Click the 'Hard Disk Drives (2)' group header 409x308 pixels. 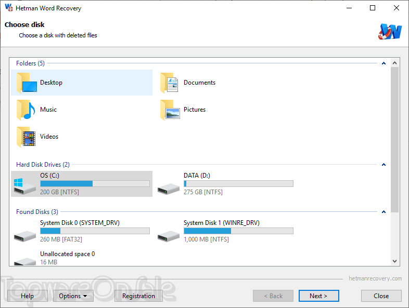(43, 165)
